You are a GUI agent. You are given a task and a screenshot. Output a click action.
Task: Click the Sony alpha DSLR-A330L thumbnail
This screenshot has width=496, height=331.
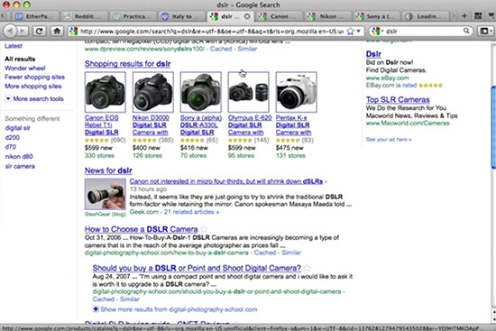[201, 92]
